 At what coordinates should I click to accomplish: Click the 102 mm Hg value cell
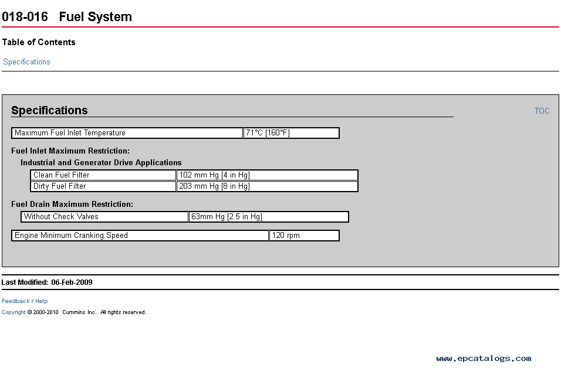(267, 175)
